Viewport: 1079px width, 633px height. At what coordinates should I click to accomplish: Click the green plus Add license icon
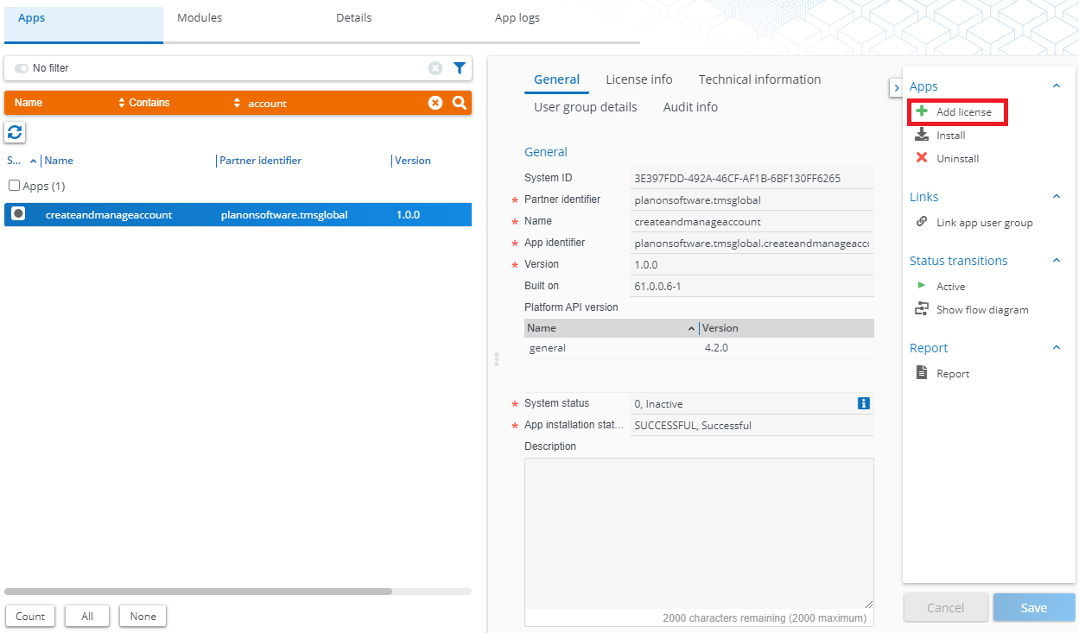pyautogui.click(x=922, y=111)
